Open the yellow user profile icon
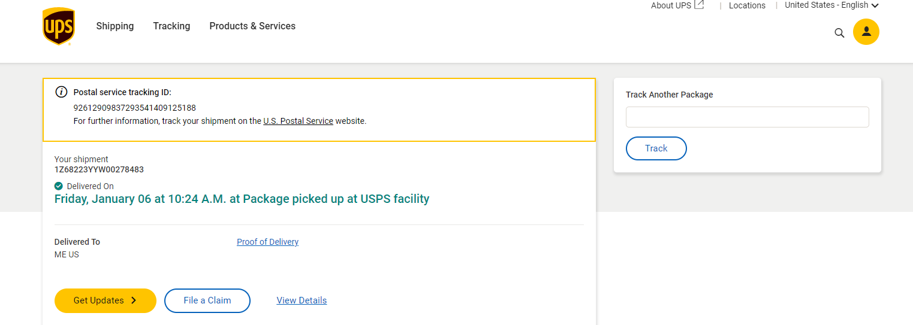 pos(866,32)
